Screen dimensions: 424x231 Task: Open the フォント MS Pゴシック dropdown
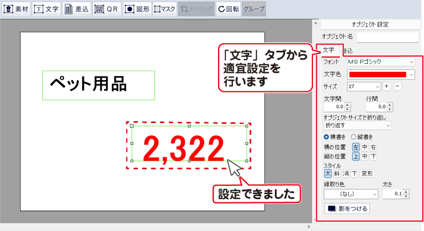[x=381, y=62]
